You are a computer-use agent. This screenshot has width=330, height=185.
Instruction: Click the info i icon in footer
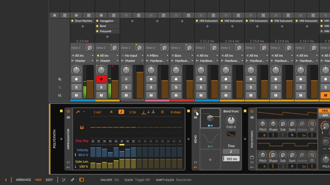tap(6, 180)
